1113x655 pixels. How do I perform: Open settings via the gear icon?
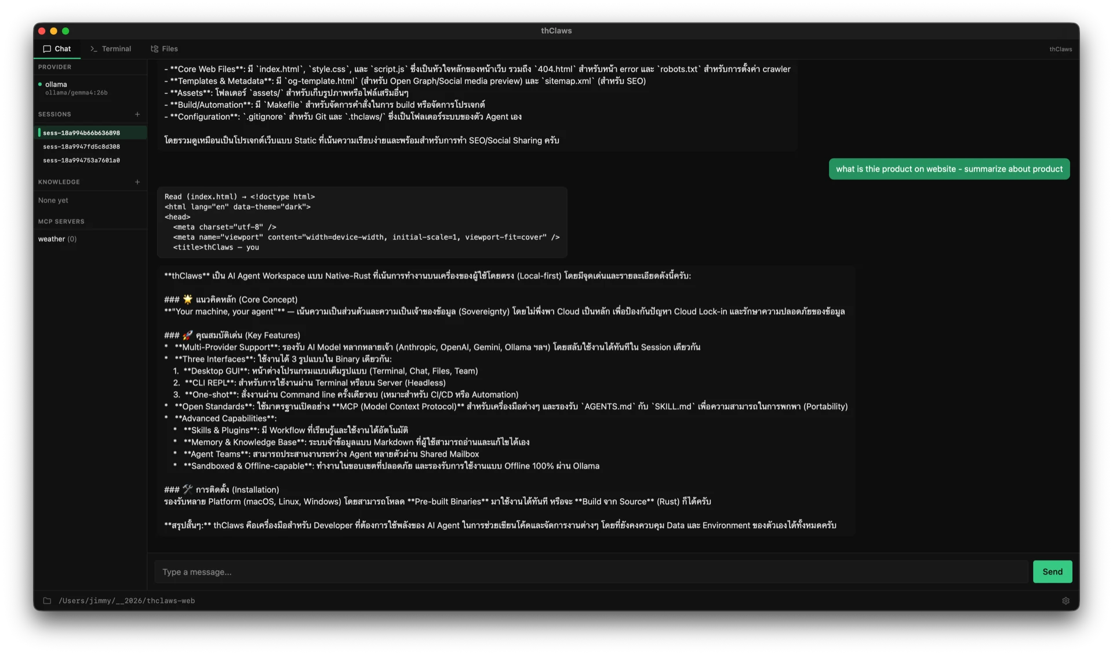1065,601
